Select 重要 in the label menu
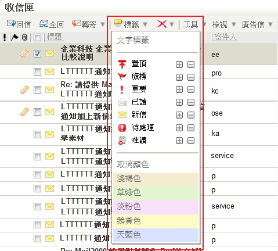 [x=139, y=89]
